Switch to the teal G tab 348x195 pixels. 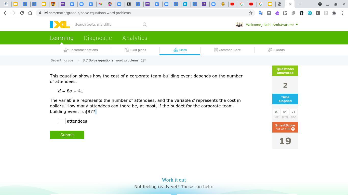(185, 4)
